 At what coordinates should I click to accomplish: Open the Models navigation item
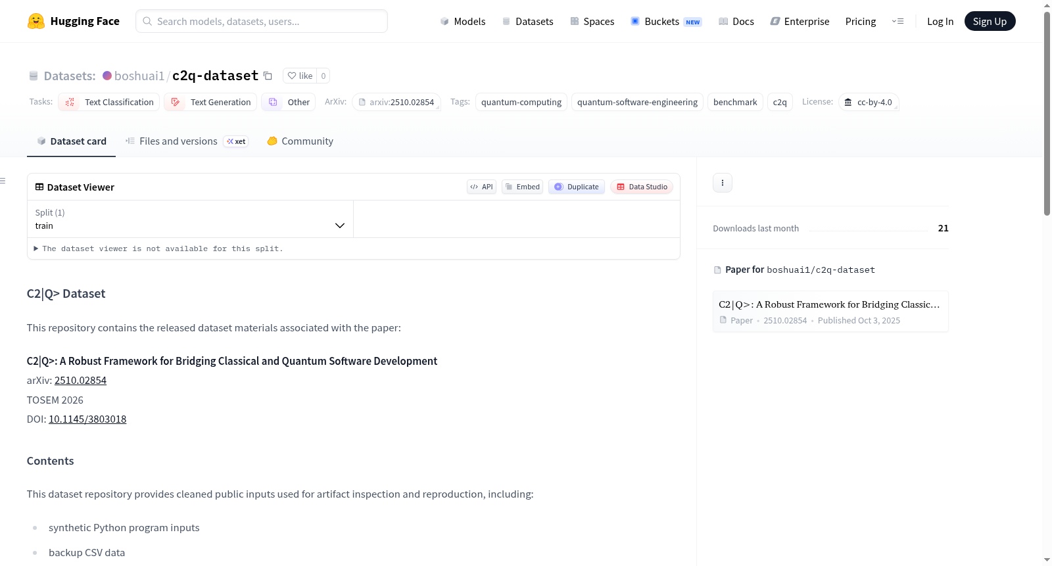(463, 21)
